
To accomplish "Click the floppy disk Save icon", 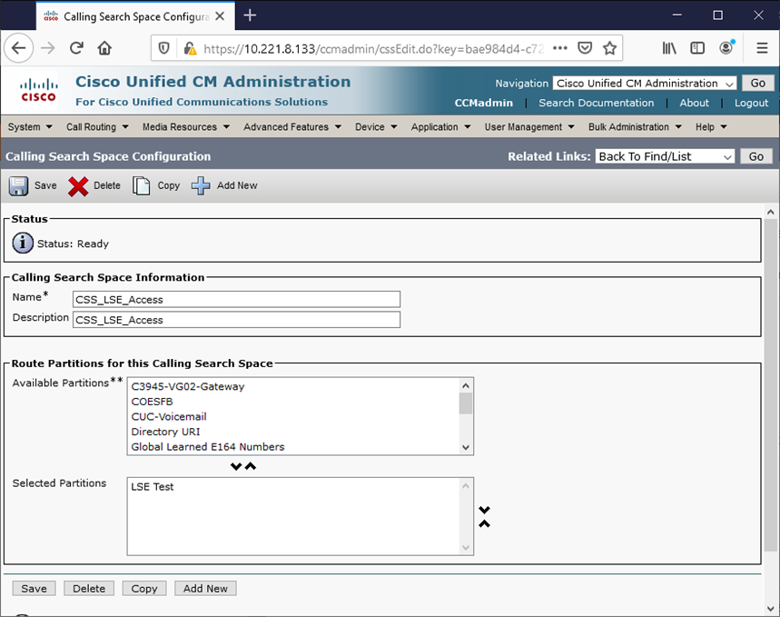I will pos(18,185).
